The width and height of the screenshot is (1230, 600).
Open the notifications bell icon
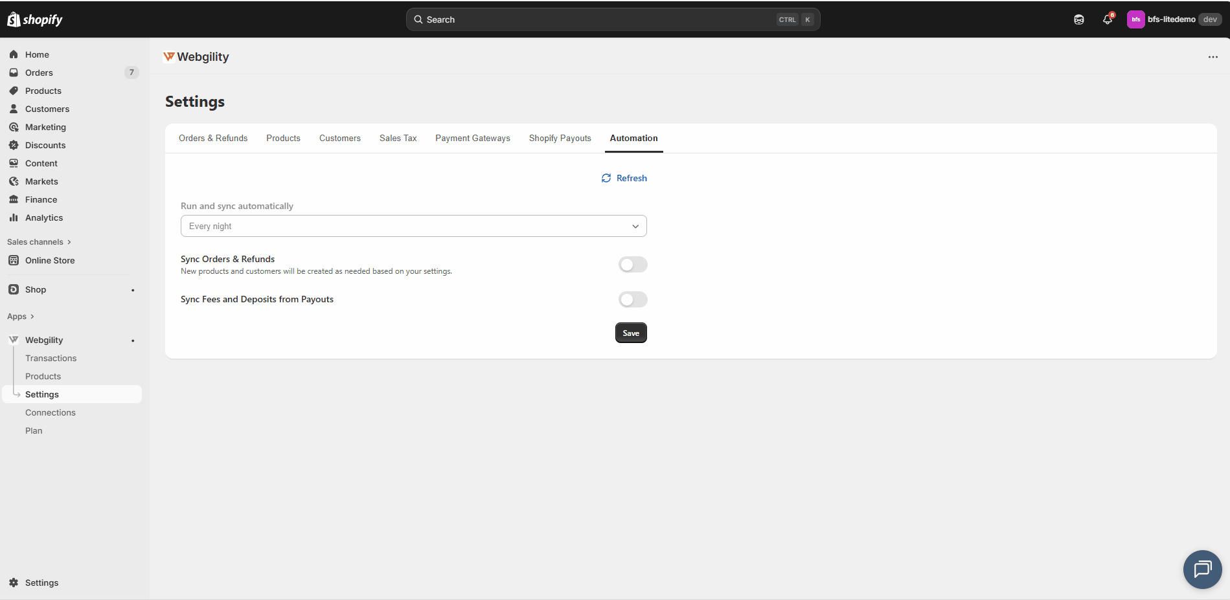point(1108,19)
